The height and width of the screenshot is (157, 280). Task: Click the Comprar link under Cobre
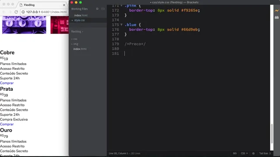pos(7,83)
